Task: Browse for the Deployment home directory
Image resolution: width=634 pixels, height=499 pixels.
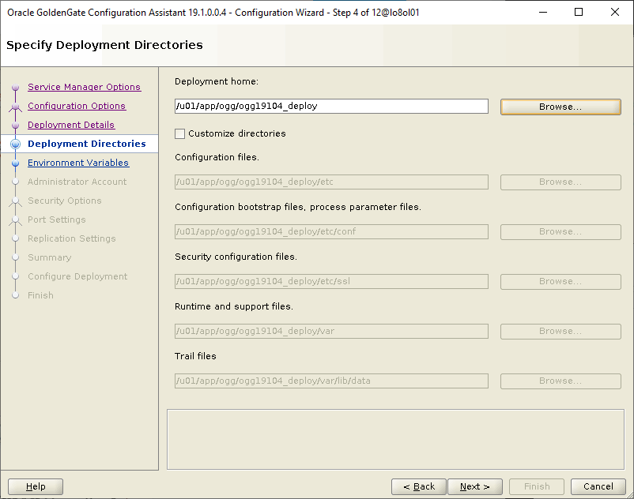Action: pyautogui.click(x=560, y=107)
